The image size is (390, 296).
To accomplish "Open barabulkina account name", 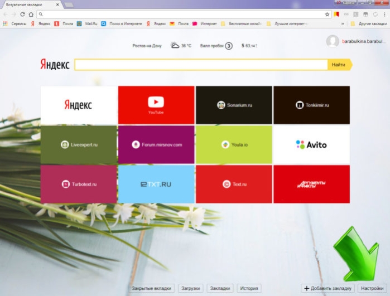I will point(364,41).
